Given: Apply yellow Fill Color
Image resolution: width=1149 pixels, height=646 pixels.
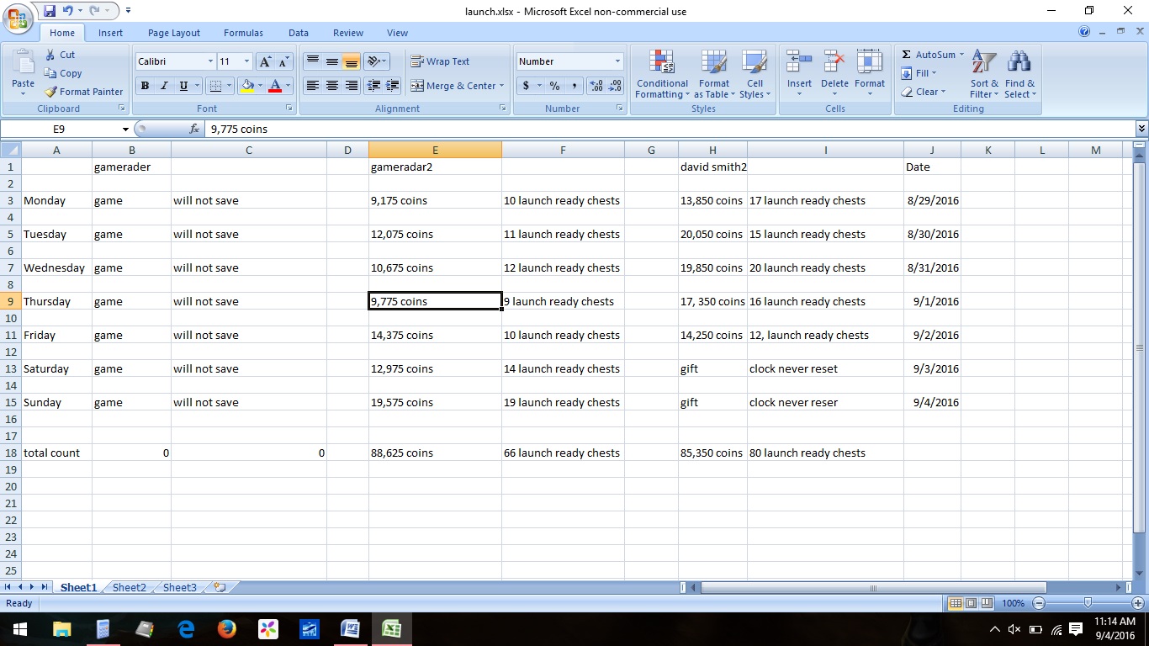Looking at the screenshot, I should coord(247,86).
